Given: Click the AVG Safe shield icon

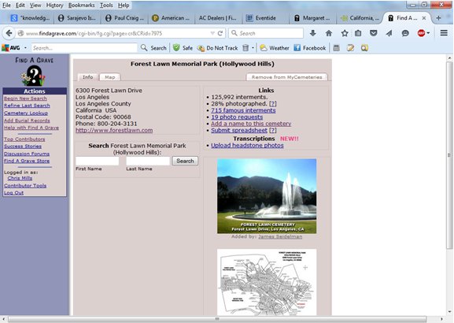Looking at the screenshot, I should (176, 48).
